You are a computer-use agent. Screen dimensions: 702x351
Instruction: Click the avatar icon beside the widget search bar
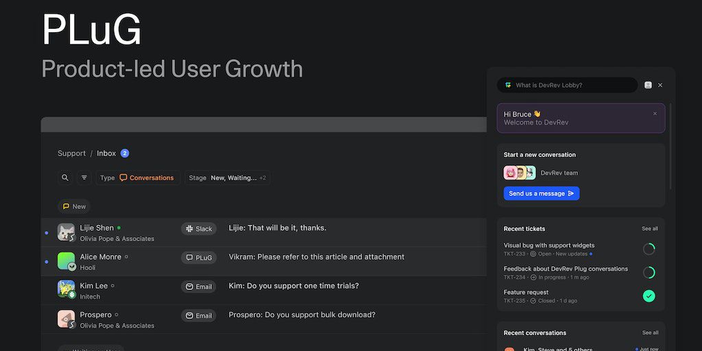[x=648, y=85]
